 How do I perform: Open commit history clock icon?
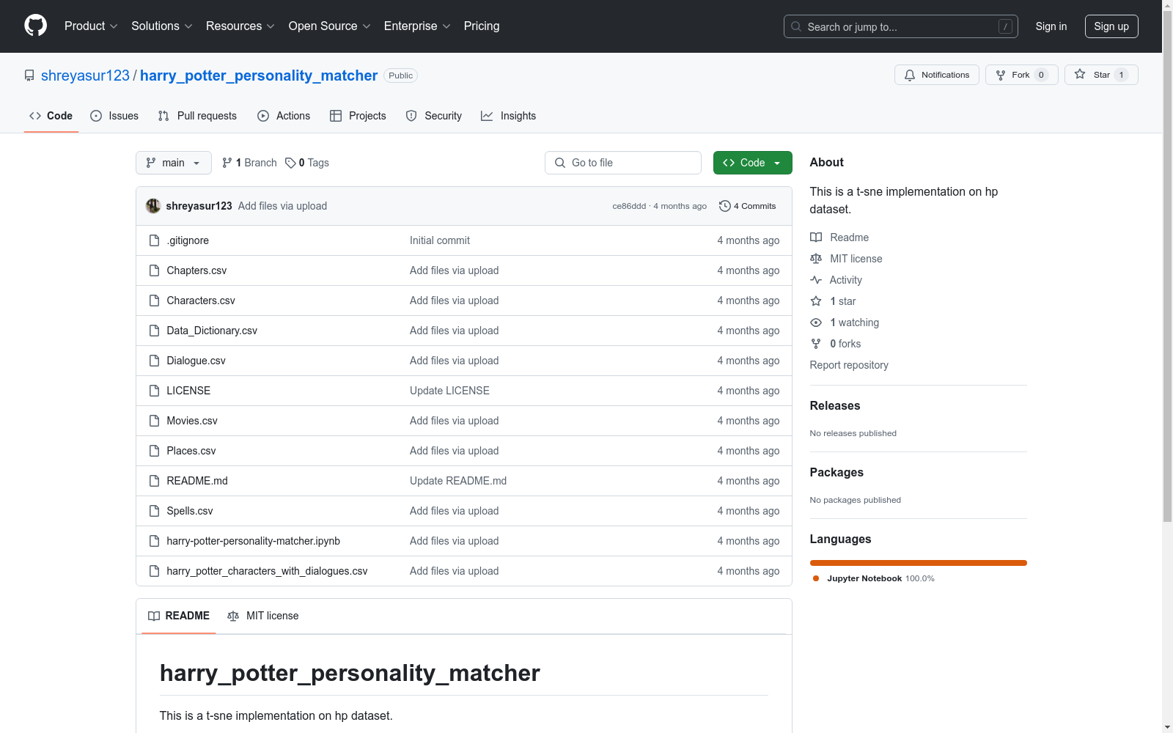click(x=724, y=206)
